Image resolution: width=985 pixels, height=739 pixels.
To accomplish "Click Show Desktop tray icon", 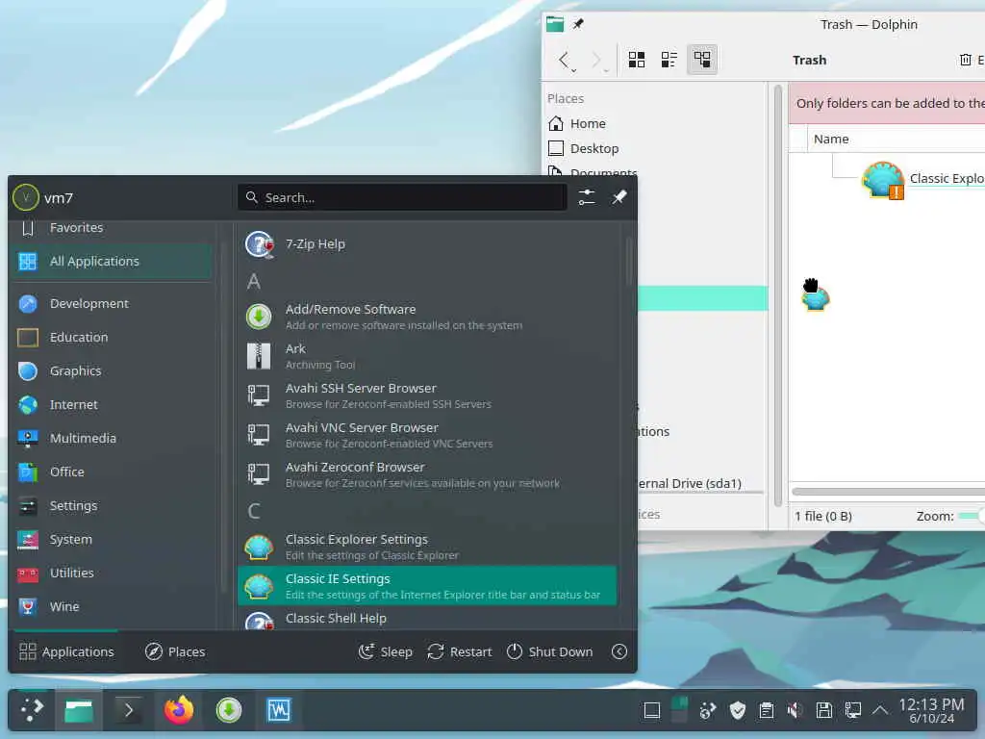I will coord(652,711).
